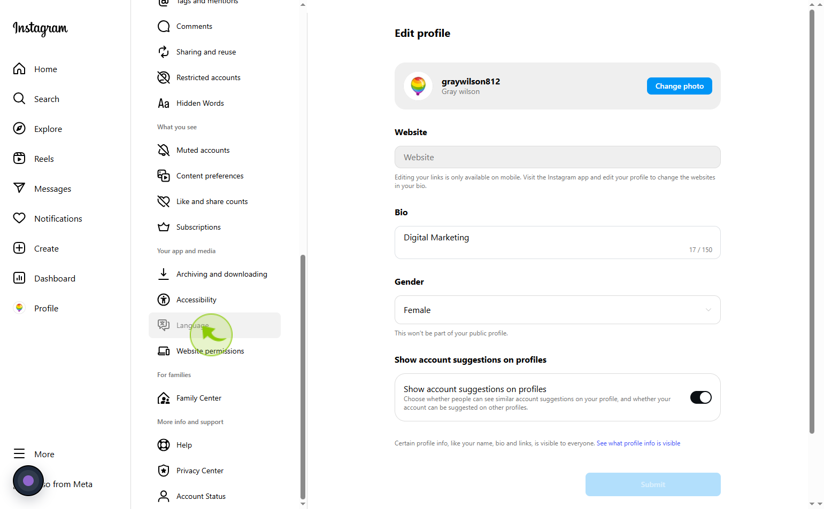Open the Dashboard chart icon
The width and height of the screenshot is (824, 509).
pyautogui.click(x=19, y=278)
